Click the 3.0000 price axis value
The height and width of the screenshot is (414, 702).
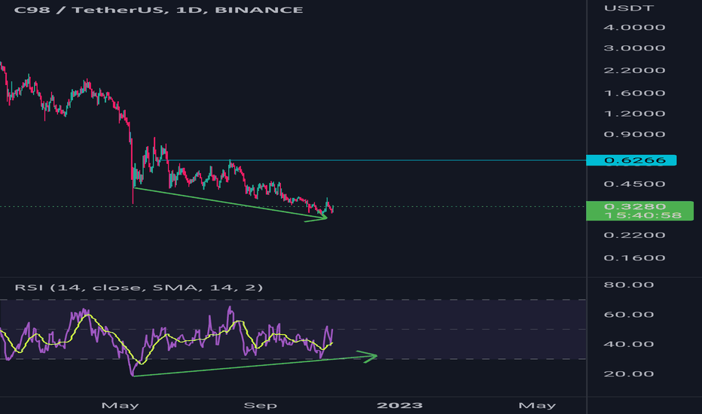(x=634, y=48)
